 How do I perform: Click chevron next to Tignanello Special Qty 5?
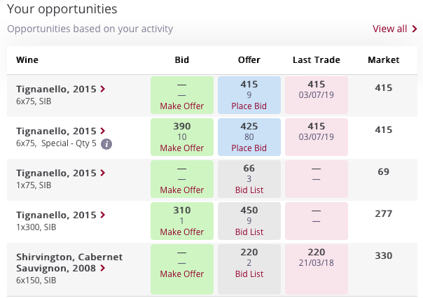tap(103, 131)
